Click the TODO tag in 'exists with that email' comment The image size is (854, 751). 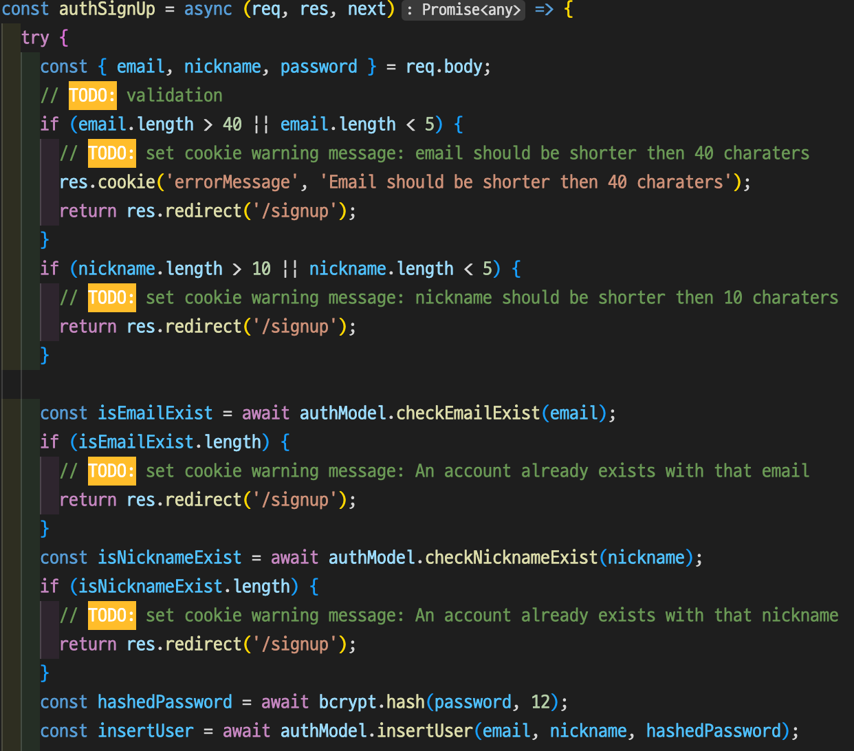(x=112, y=471)
